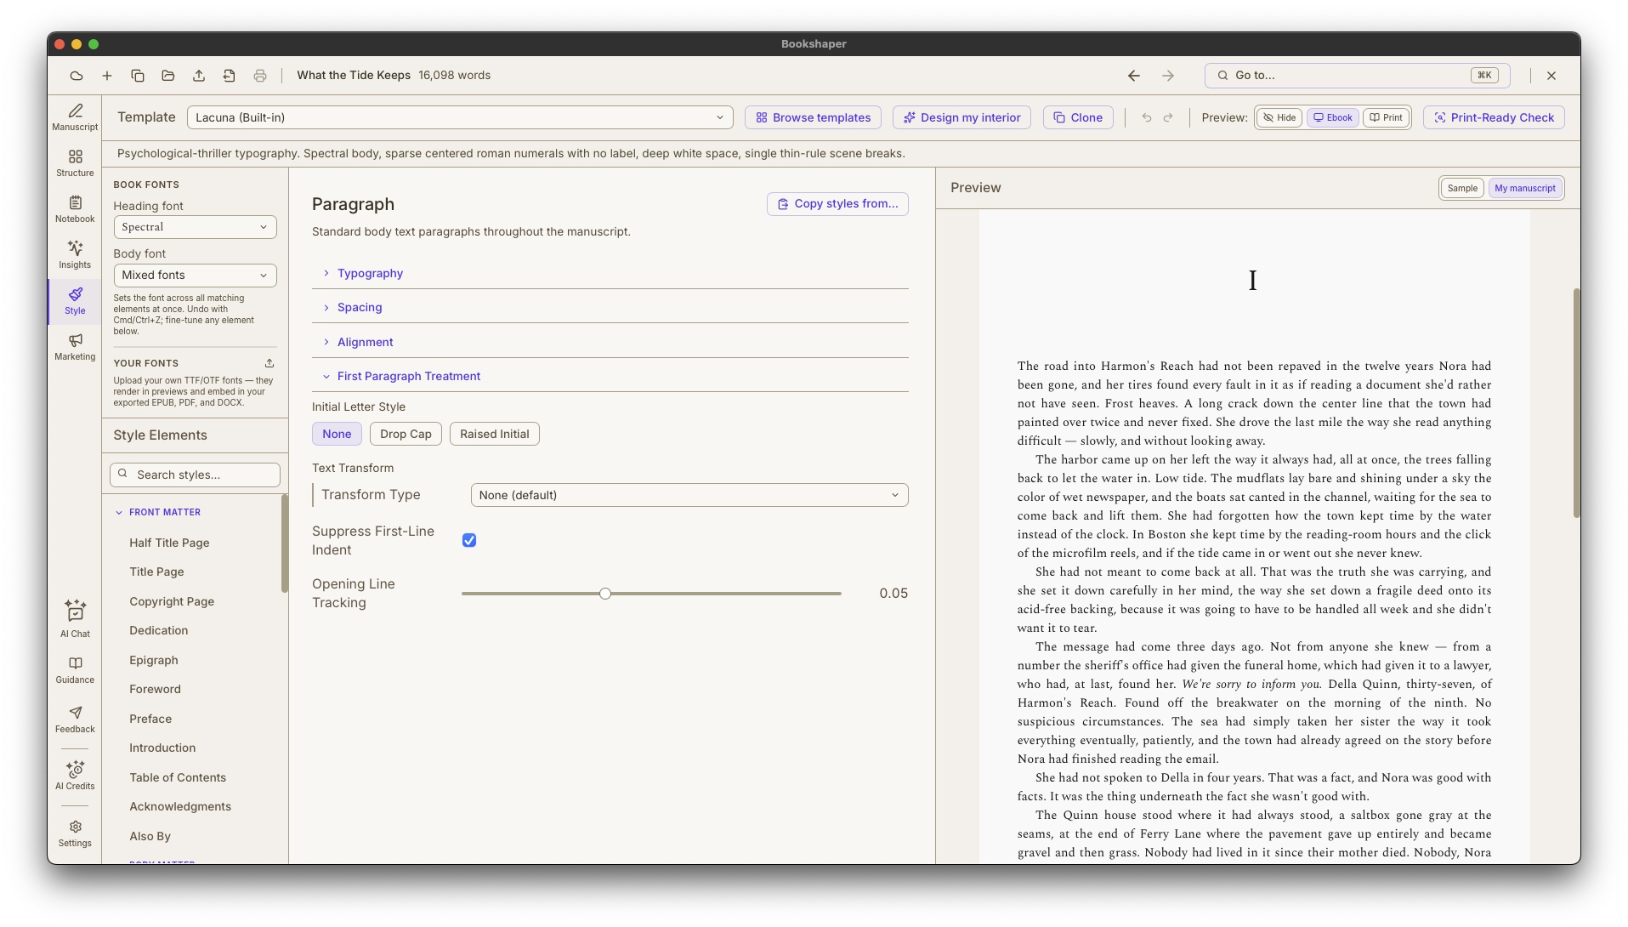Select Epigraph style element
The height and width of the screenshot is (927, 1628).
point(154,660)
